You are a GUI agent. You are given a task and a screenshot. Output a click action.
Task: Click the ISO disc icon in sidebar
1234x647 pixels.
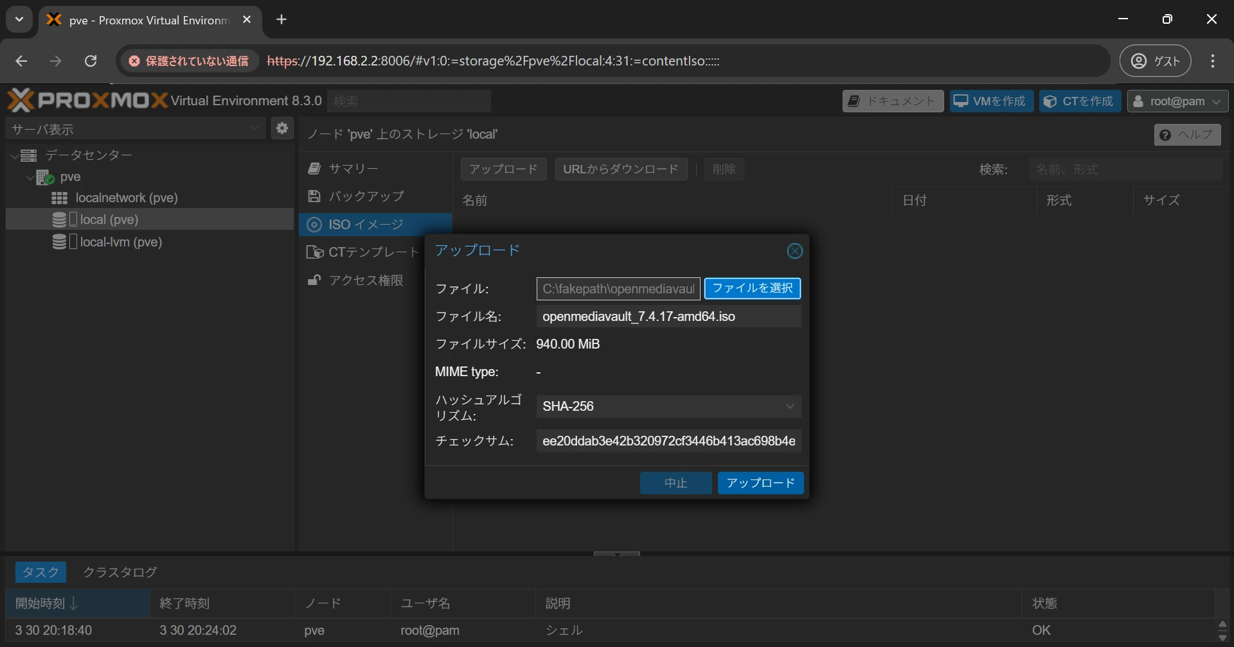[314, 225]
